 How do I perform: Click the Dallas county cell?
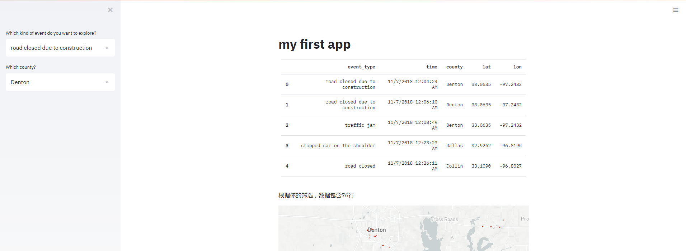click(x=454, y=146)
